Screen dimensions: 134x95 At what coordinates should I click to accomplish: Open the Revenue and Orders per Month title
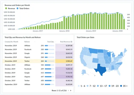click(x=17, y=5)
